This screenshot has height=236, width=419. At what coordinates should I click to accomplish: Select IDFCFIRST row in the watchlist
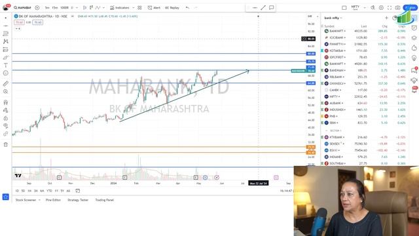pos(365,57)
